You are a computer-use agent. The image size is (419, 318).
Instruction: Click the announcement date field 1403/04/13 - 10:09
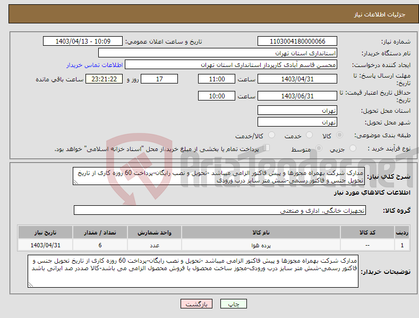[83, 41]
